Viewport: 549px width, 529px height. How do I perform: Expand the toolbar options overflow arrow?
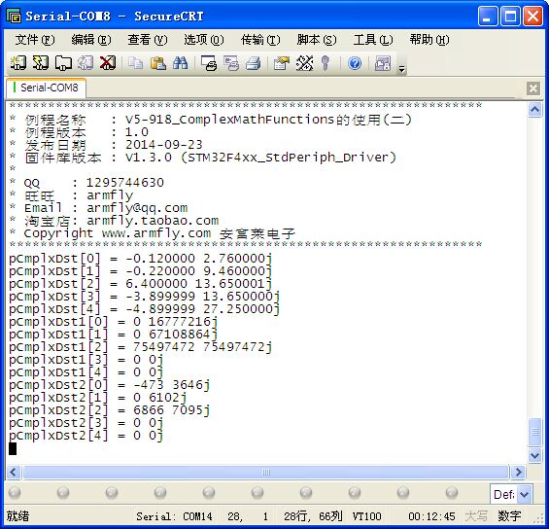tap(402, 69)
